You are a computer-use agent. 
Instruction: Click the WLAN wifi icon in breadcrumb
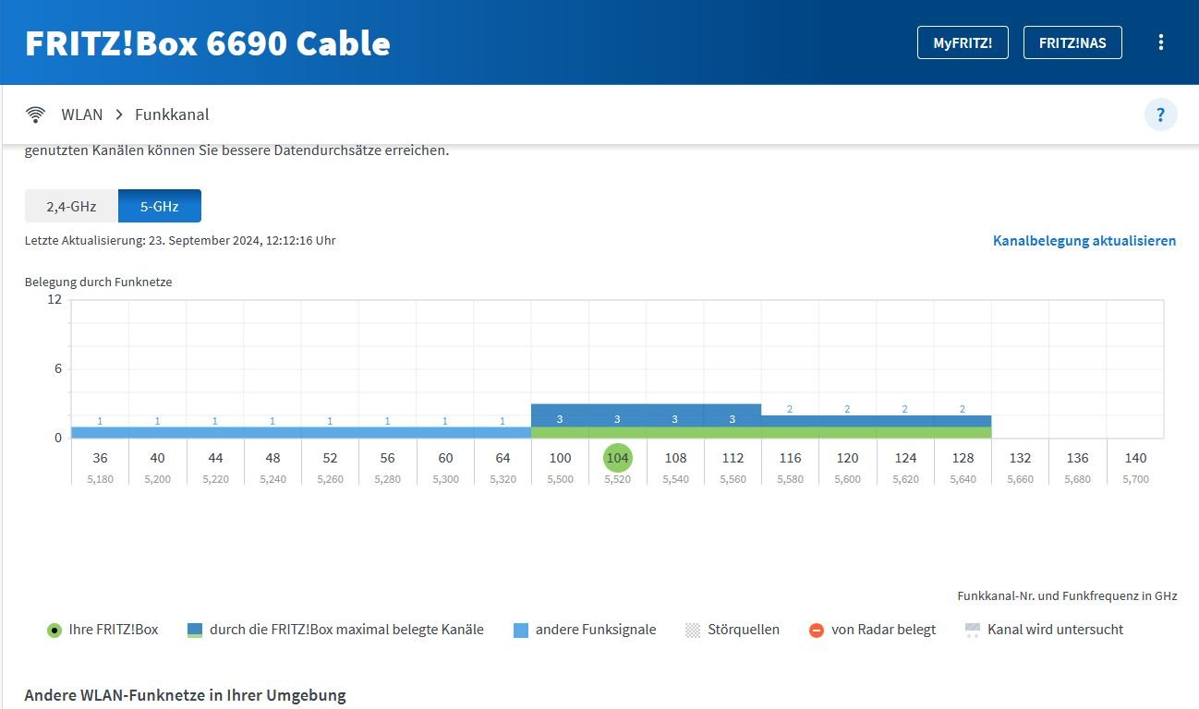(x=35, y=114)
